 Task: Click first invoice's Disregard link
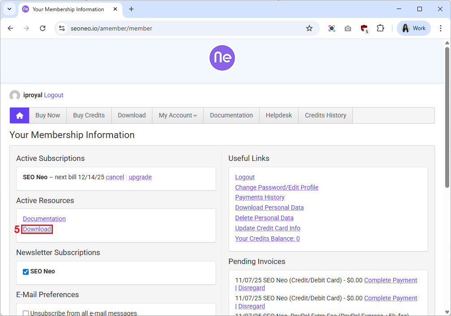252,288
